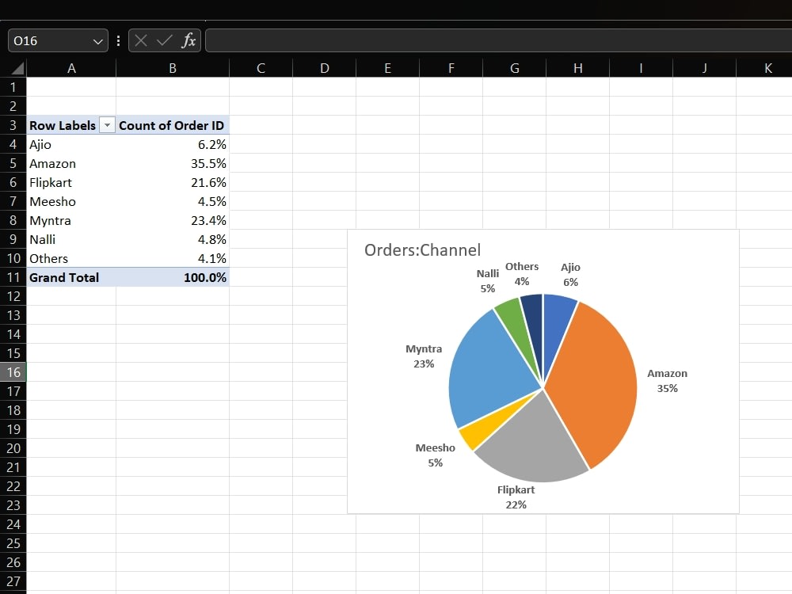This screenshot has height=594, width=792.
Task: Select the Nalli data label on the chart
Action: 487,280
